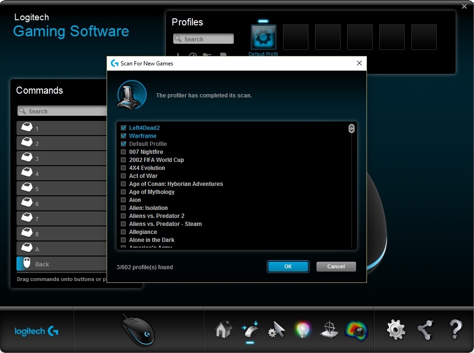Click the game list scroll arrows
Image resolution: width=474 pixels, height=353 pixels.
351,128
